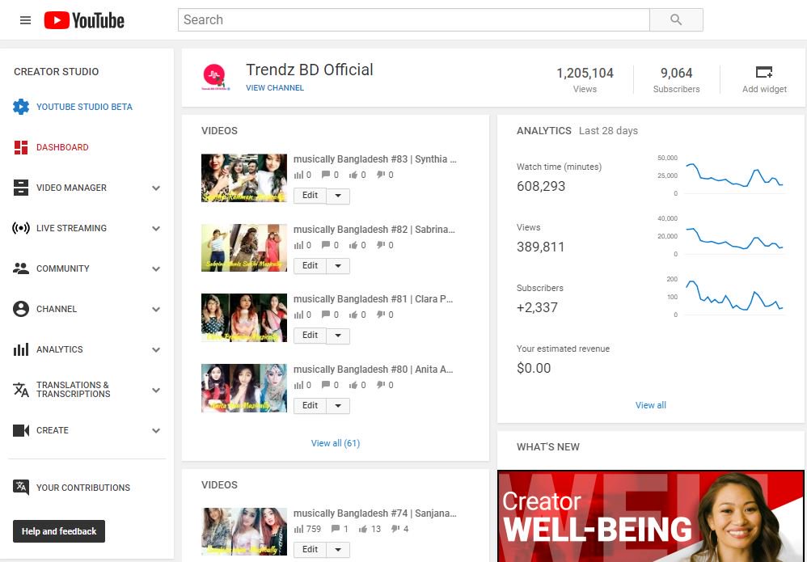Open Edit dropdown arrow for video #74
Viewport: 807px width, 562px height.
338,550
